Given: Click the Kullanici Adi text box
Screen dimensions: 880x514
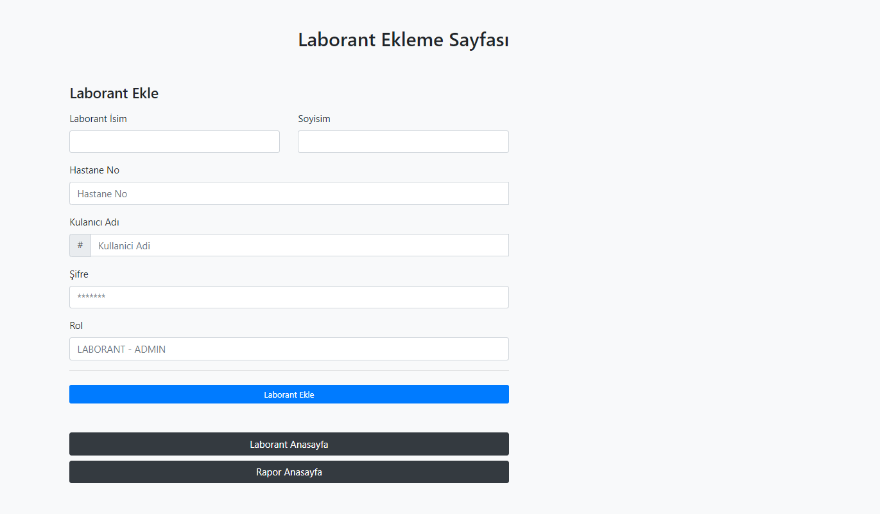Looking at the screenshot, I should click(x=299, y=245).
